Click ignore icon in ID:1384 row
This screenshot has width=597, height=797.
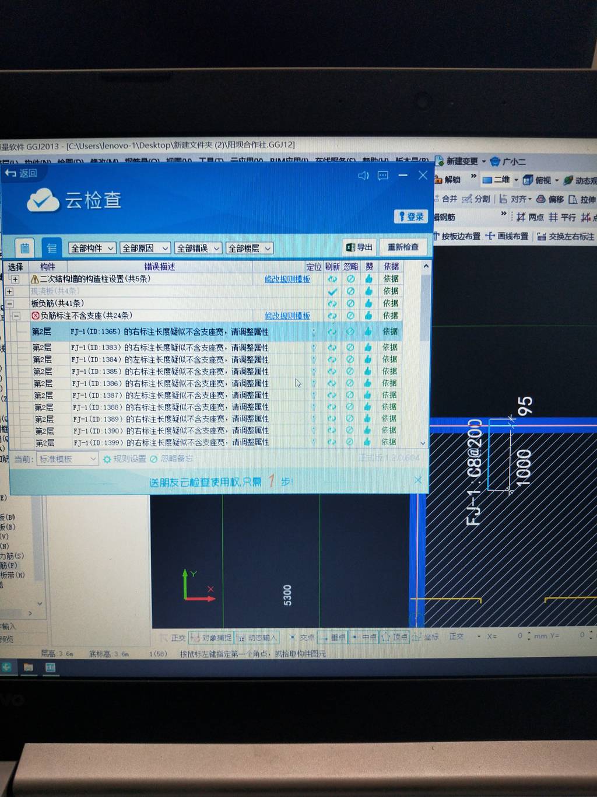[350, 359]
